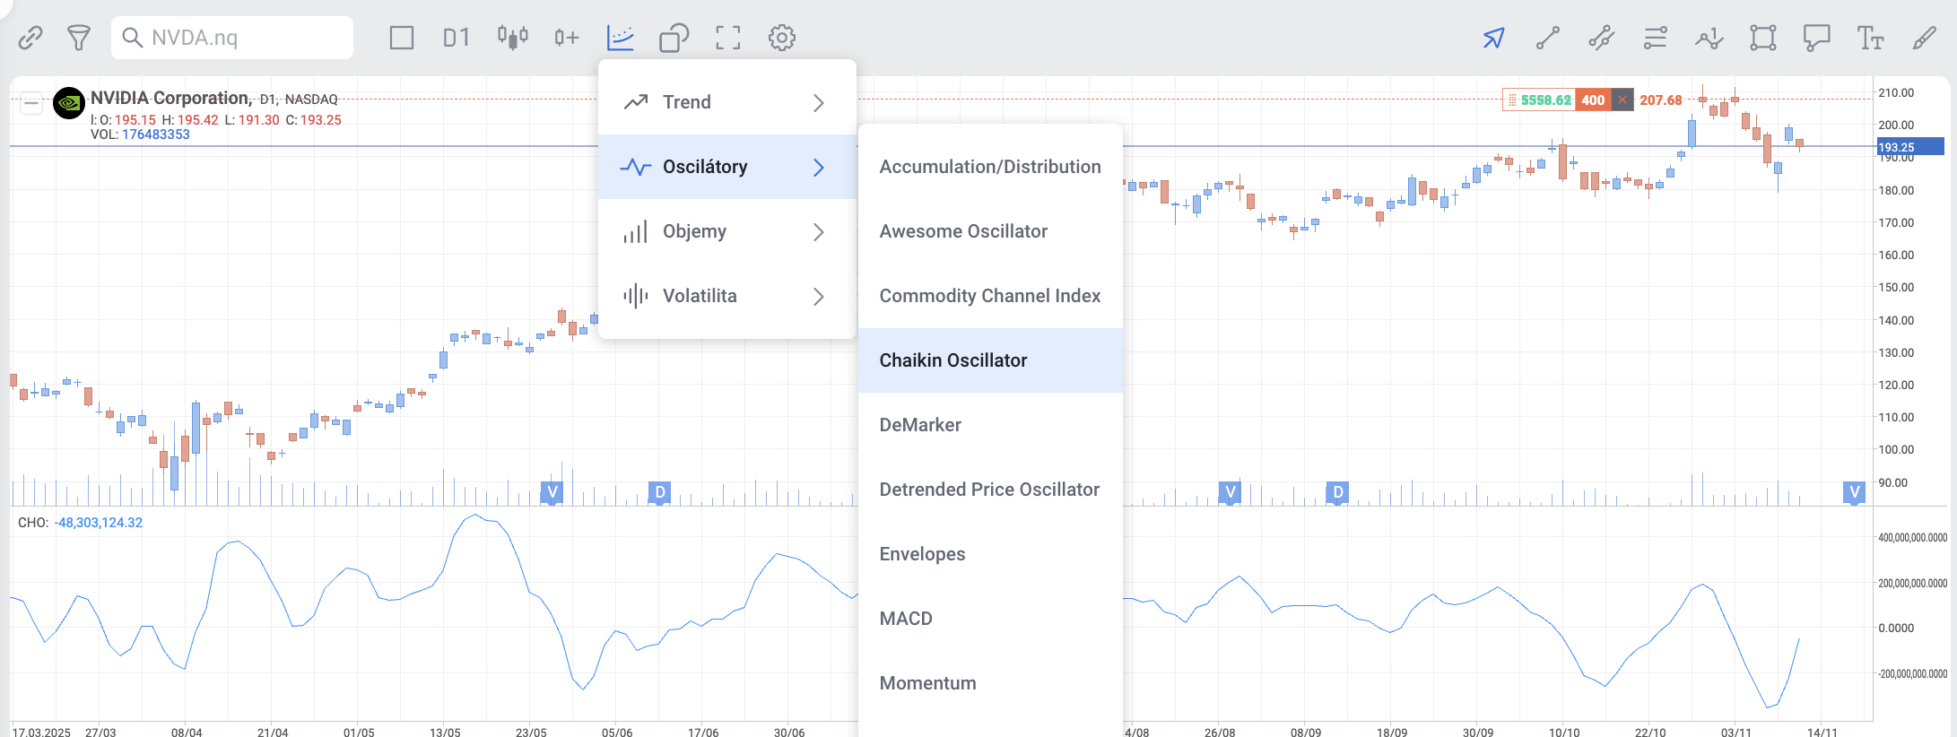1957x737 pixels.
Task: Add Envelopes indicator
Action: click(x=990, y=554)
